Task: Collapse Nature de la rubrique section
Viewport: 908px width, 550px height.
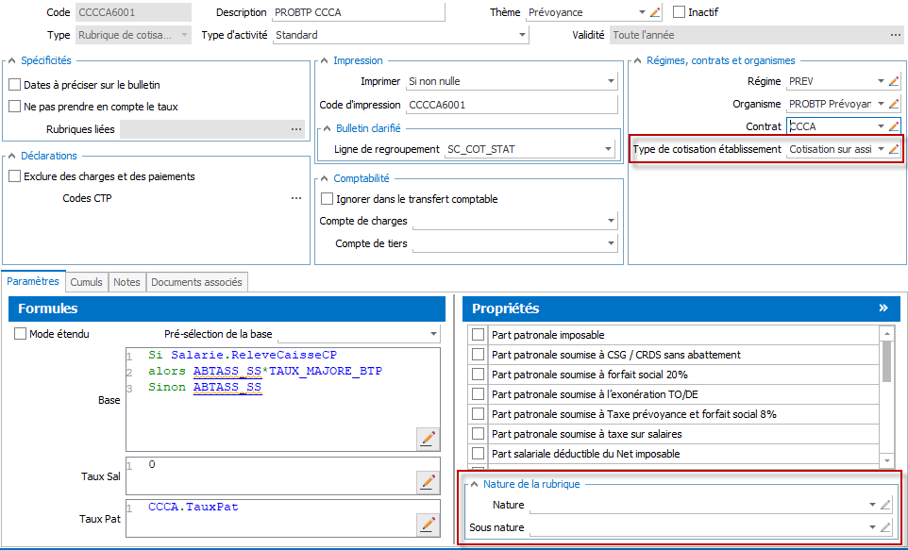Action: tap(474, 484)
